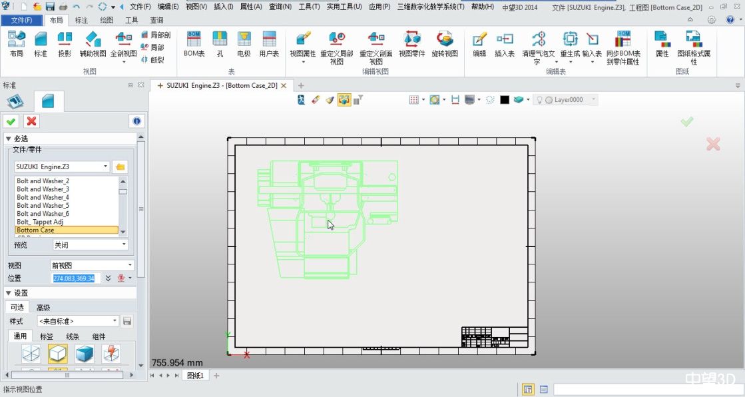The height and width of the screenshot is (397, 745).
Task: Select Bolt and Washer_4 in parts list
Action: tap(43, 197)
